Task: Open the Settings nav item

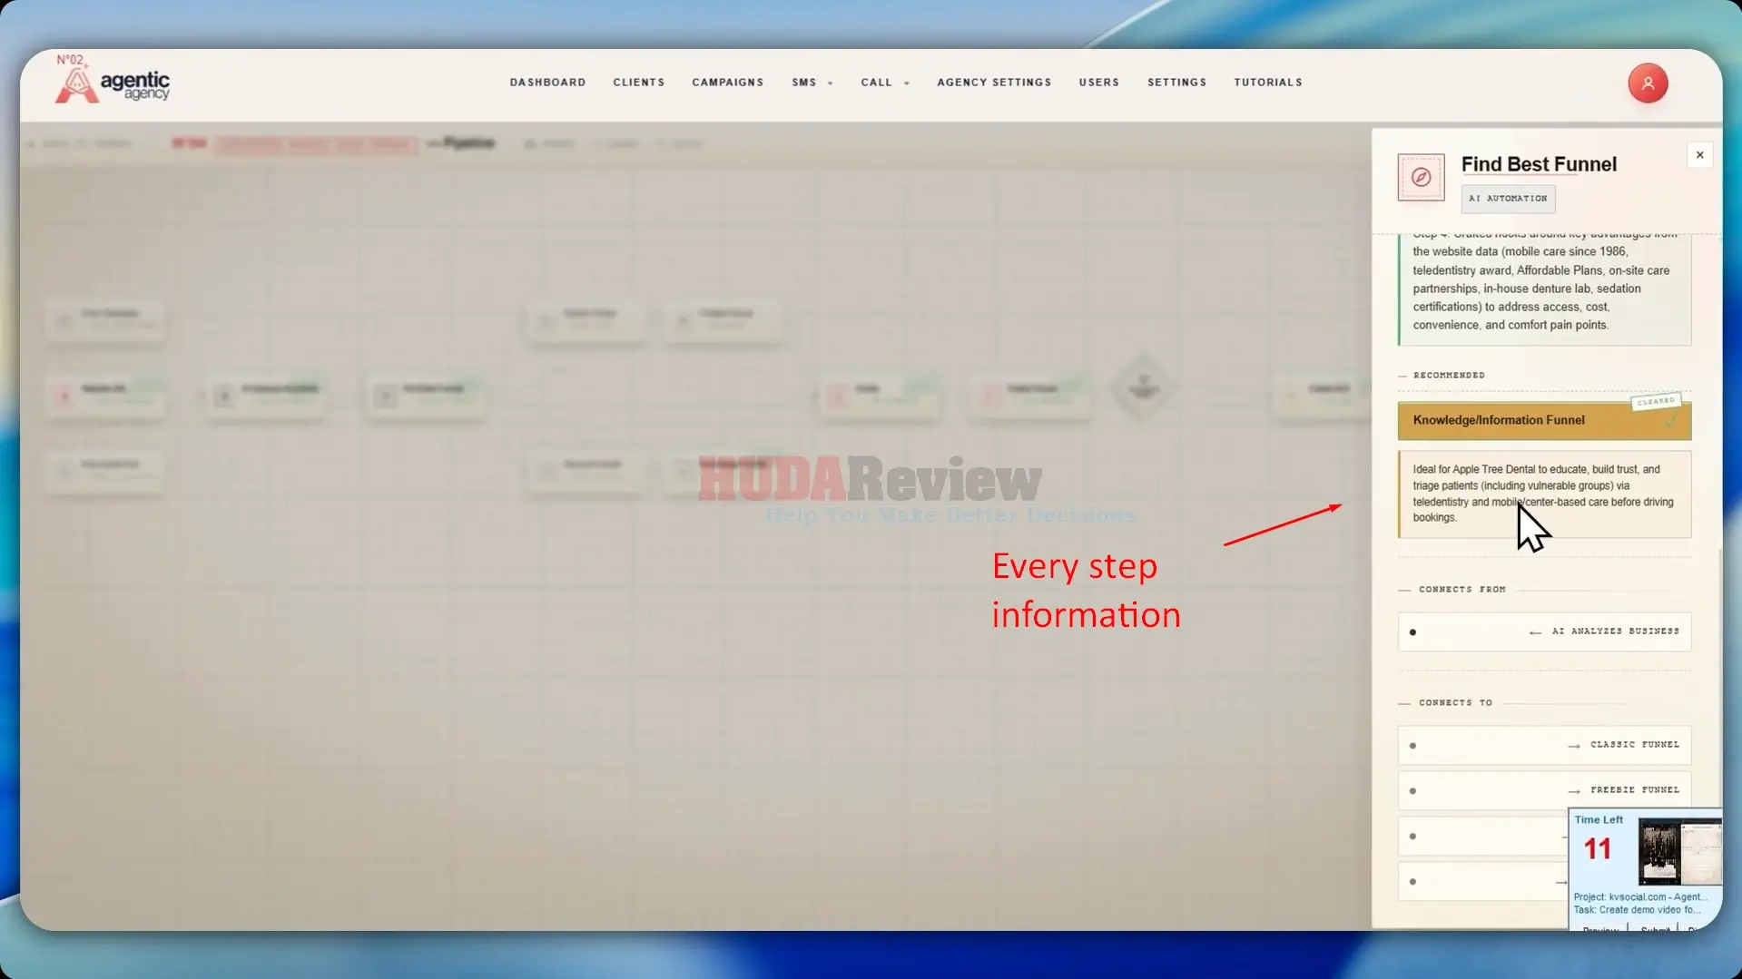Action: [1176, 83]
